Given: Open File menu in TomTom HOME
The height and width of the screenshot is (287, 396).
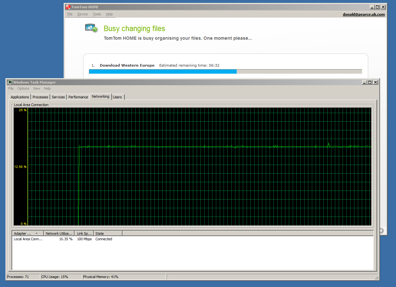Looking at the screenshot, I should (x=70, y=14).
